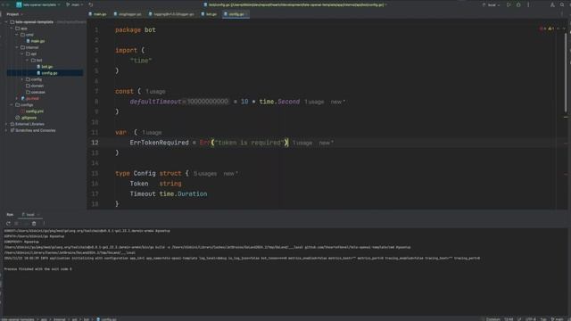Viewport: 571px width, 321px height.
Task: Click 'Process finished' line in Run console
Action: [x=37, y=269]
